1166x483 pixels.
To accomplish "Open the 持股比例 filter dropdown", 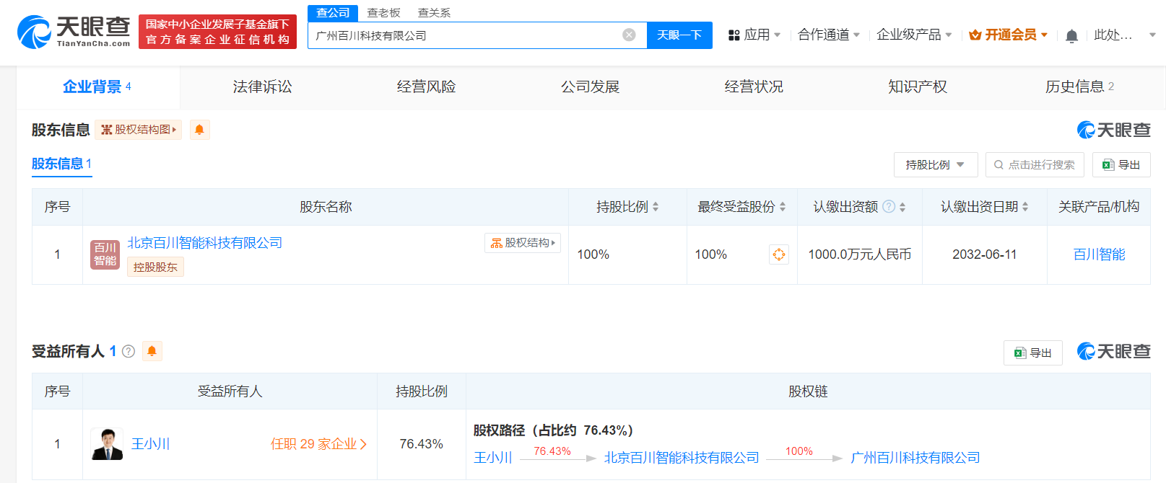I will (x=936, y=165).
